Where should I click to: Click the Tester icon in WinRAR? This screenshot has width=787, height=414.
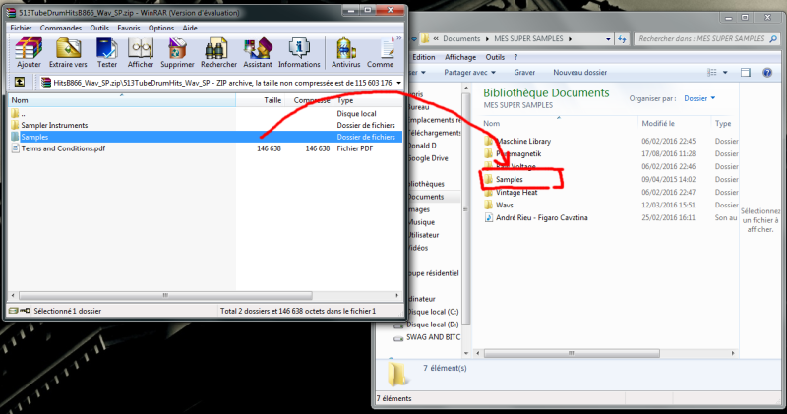pyautogui.click(x=107, y=49)
